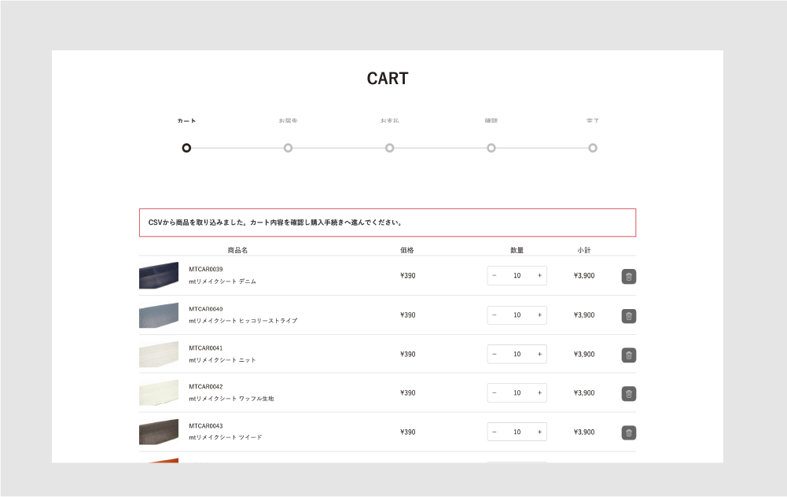Open the mtリメイクシート ツイード product link

[226, 437]
